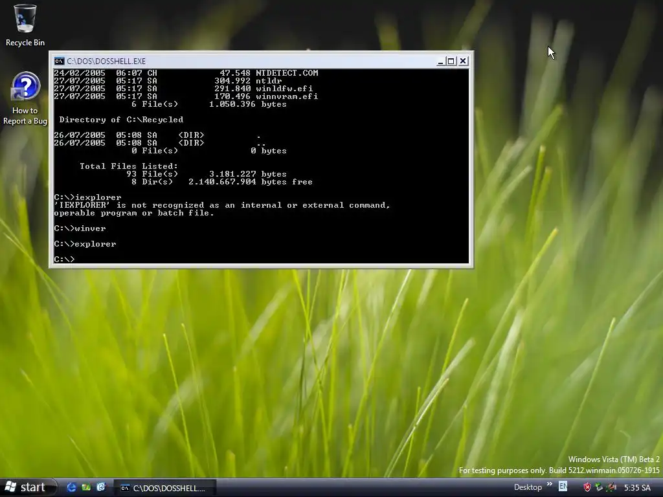Click the volume tray icon
This screenshot has width=663, height=497.
pos(611,487)
